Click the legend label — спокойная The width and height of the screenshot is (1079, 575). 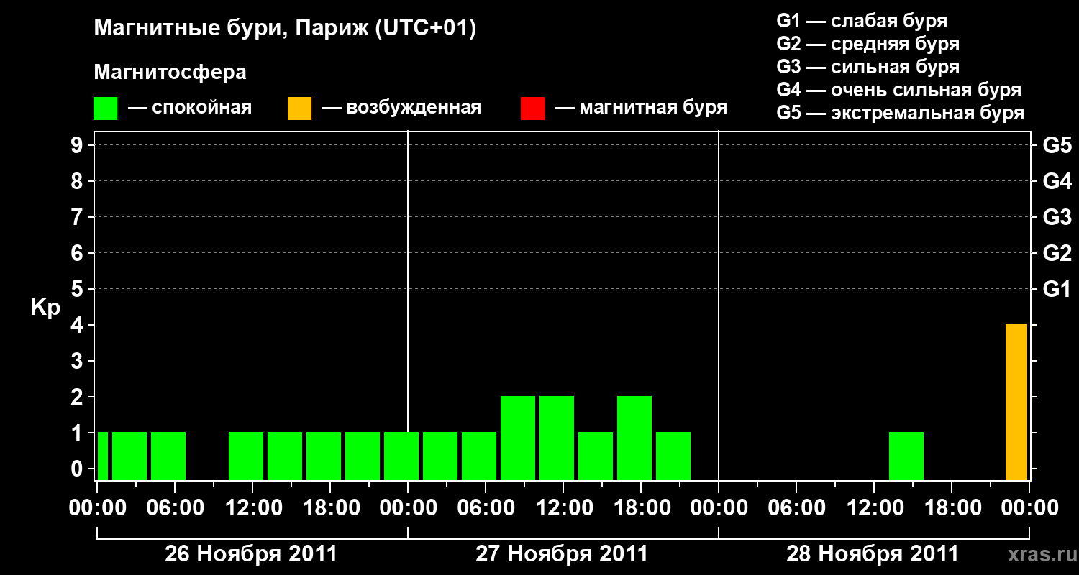(190, 109)
